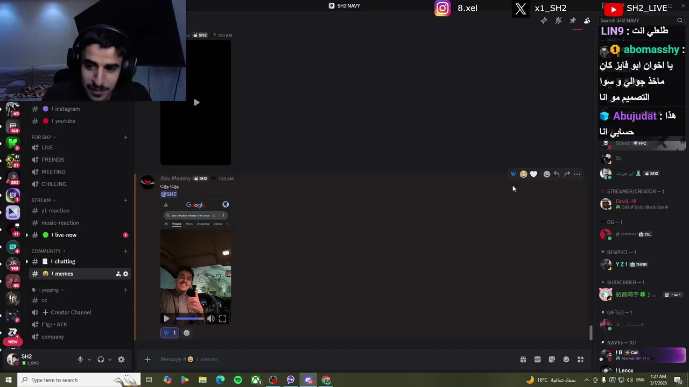Open the Threads icon in channel header
The image size is (689, 387).
[544, 20]
